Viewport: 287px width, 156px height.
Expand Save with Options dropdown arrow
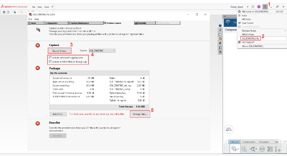[238, 149]
